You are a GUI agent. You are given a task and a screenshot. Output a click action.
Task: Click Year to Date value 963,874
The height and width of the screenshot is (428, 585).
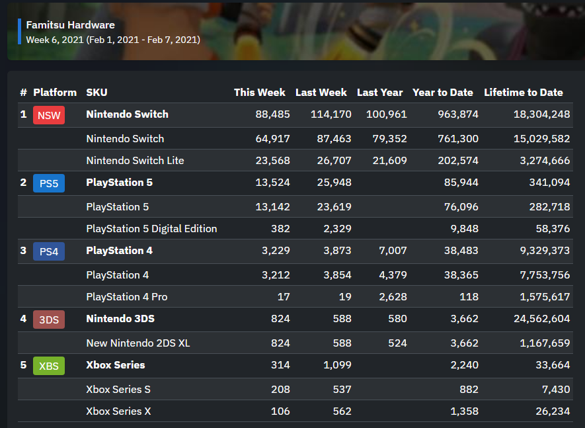(458, 114)
